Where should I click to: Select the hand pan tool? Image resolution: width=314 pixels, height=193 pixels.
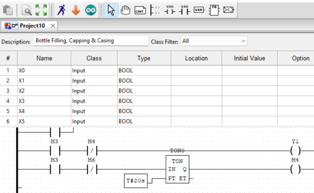[125, 10]
